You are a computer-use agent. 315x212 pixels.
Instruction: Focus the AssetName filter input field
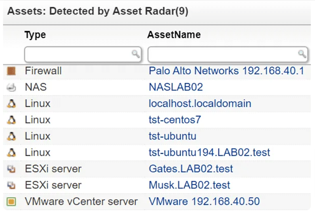[222, 54]
